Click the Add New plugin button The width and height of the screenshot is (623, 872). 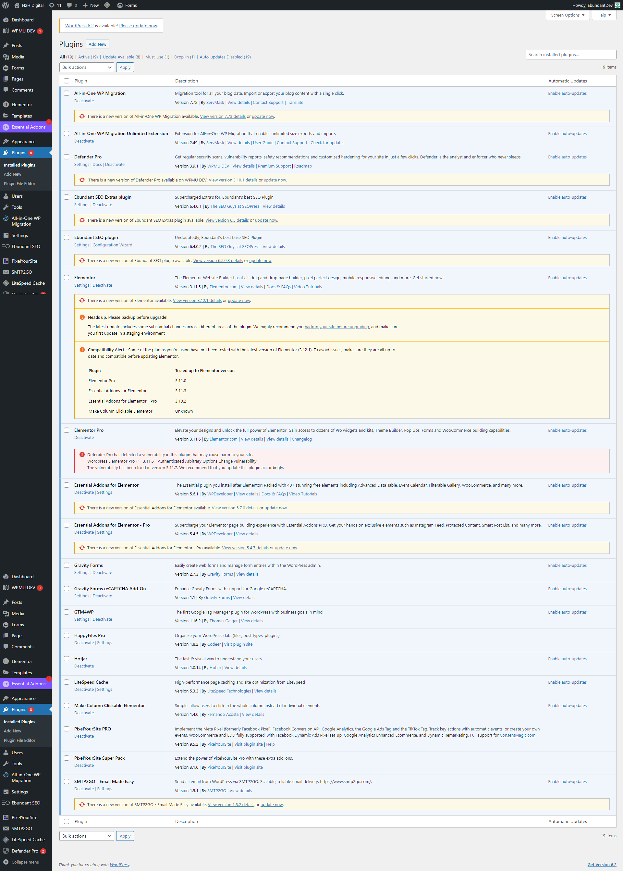(97, 44)
